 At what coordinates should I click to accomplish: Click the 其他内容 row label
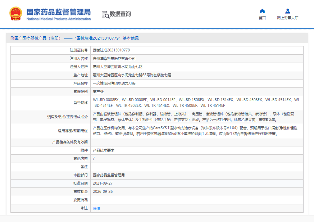tap(81, 159)
